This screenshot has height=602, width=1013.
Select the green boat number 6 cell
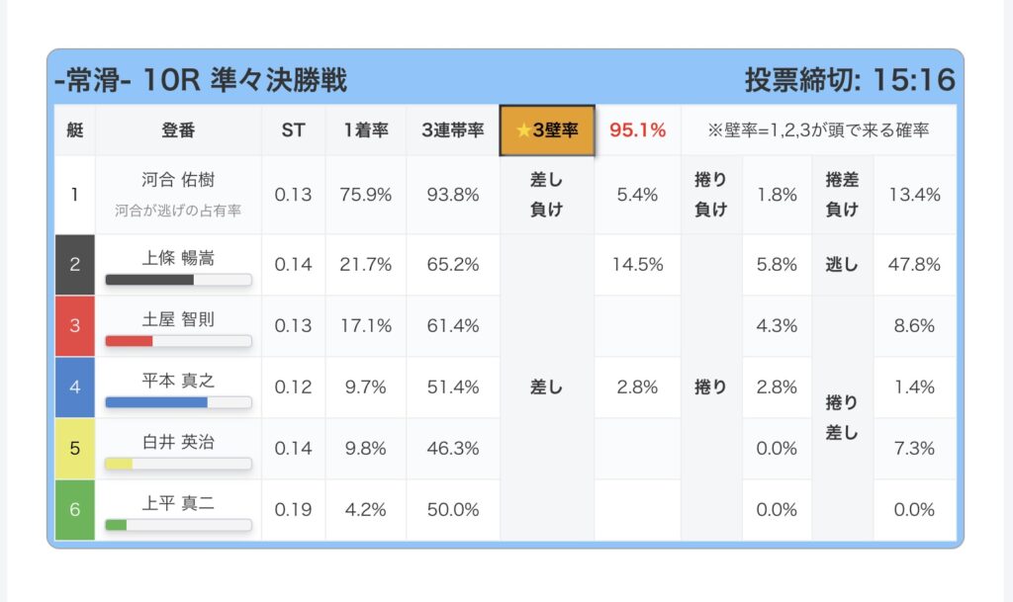(x=75, y=510)
